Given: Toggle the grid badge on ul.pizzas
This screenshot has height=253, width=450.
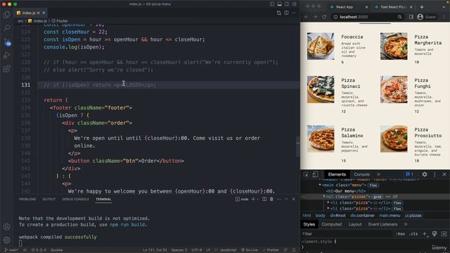Looking at the screenshot, I should (x=378, y=197).
